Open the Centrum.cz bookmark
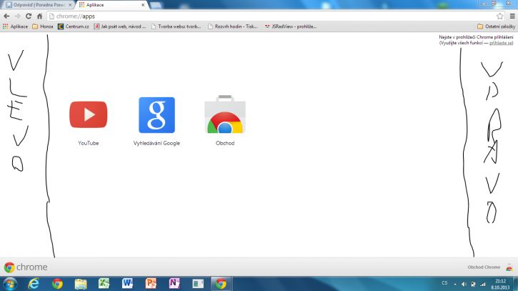Image resolution: width=518 pixels, height=291 pixels. coord(74,26)
